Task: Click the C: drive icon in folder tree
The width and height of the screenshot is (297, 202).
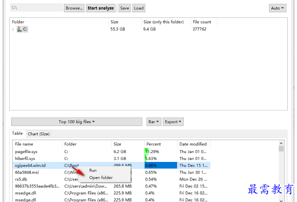Action: pos(19,29)
